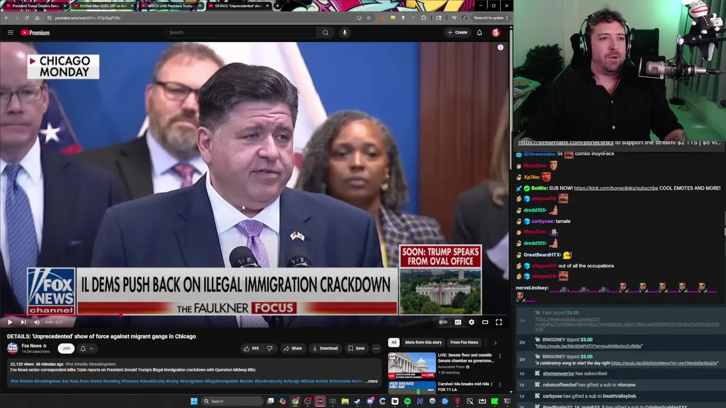Open notification bell dropdown for Fox News
This screenshot has width=726, height=408.
coord(86,348)
